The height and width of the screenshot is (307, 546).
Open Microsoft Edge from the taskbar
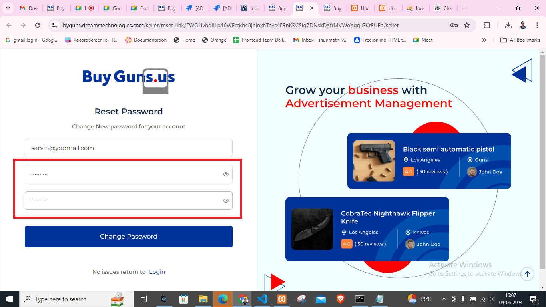coord(223,299)
